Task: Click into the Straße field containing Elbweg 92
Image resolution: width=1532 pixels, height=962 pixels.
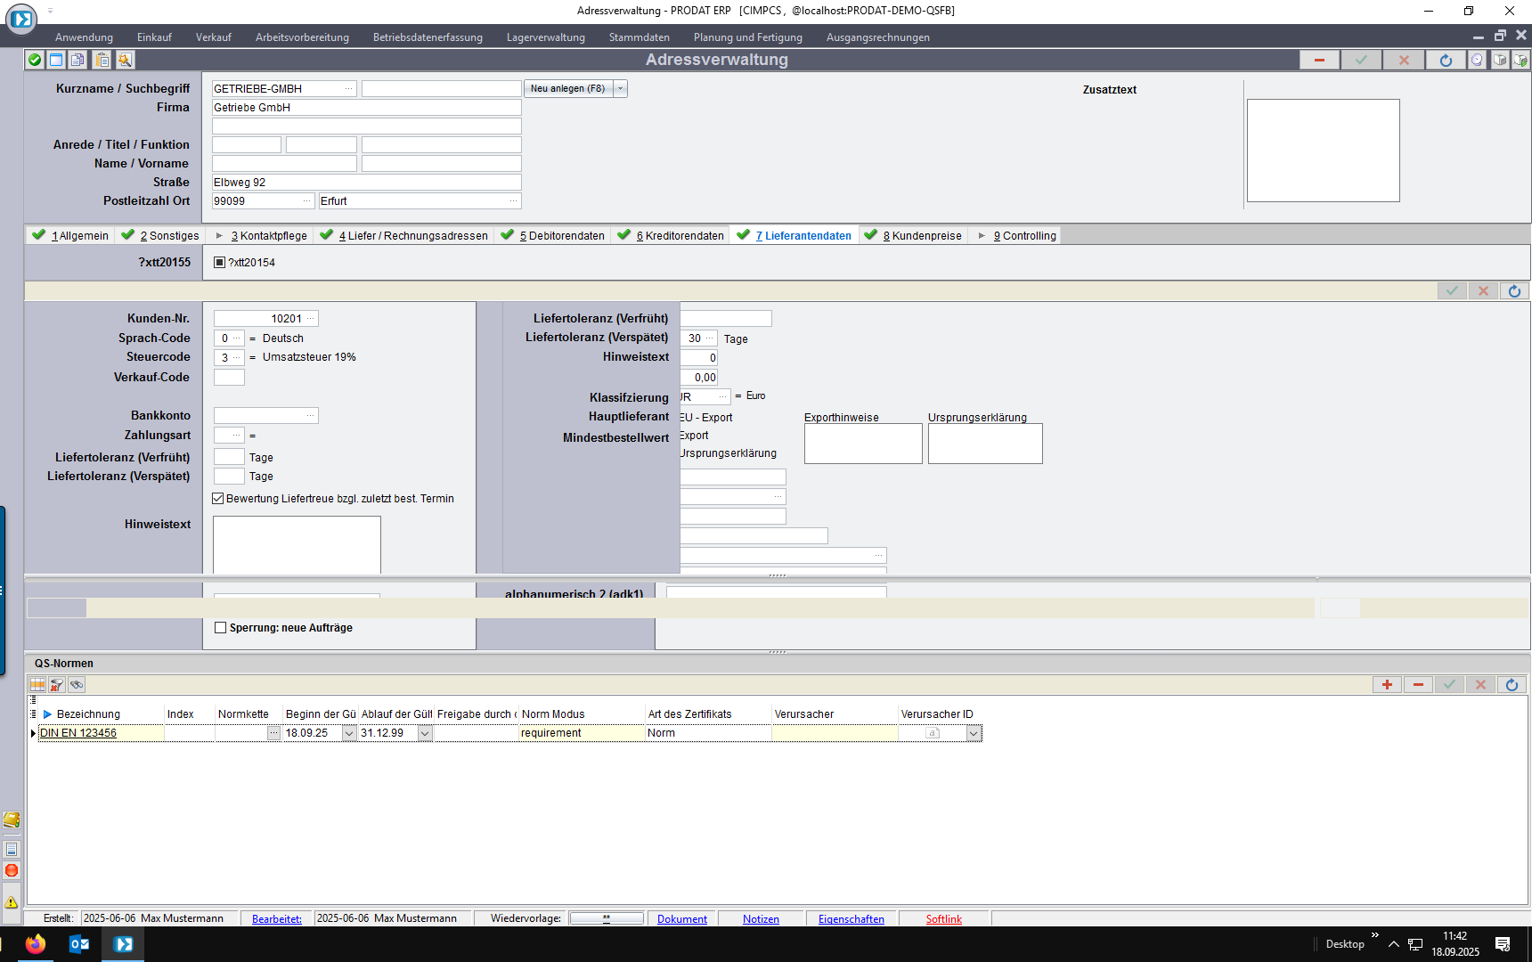Action: 366,183
